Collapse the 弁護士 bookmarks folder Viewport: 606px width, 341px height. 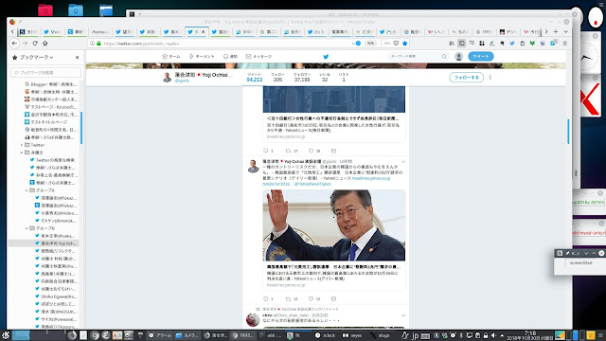[x=22, y=153]
